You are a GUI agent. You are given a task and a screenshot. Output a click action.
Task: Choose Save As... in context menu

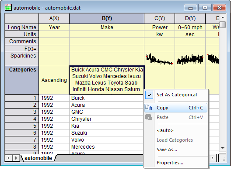coord(167,150)
